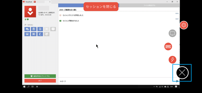Tap the gray monitor display bubble

[172, 33]
